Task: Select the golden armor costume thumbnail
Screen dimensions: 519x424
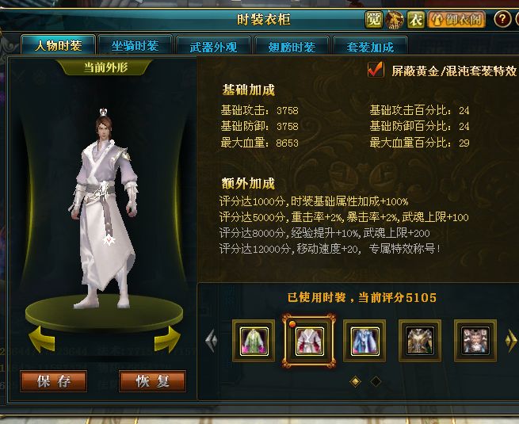Action: point(420,341)
